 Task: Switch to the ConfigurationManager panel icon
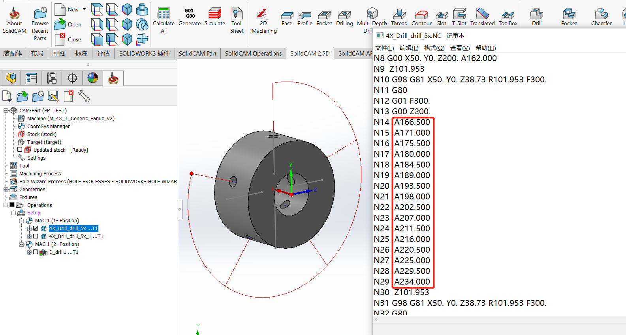[x=52, y=78]
